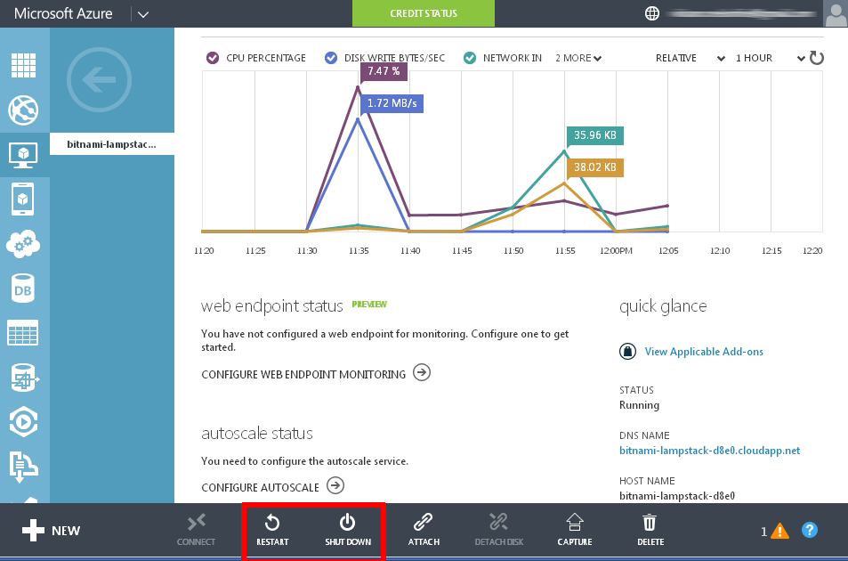Open Storage table icon in sidebar

[x=23, y=332]
